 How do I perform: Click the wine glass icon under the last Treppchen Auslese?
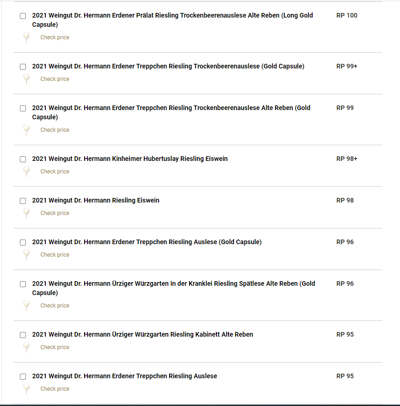(x=26, y=389)
